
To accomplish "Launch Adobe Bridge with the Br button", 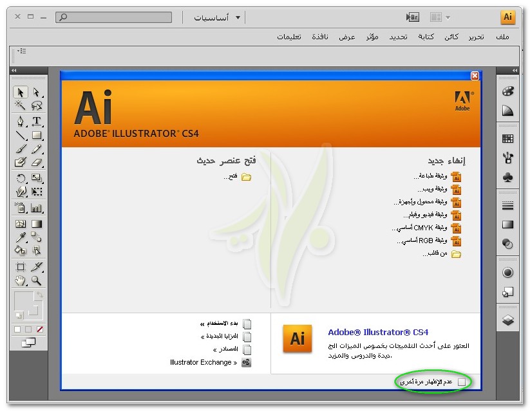I will click(x=412, y=17).
